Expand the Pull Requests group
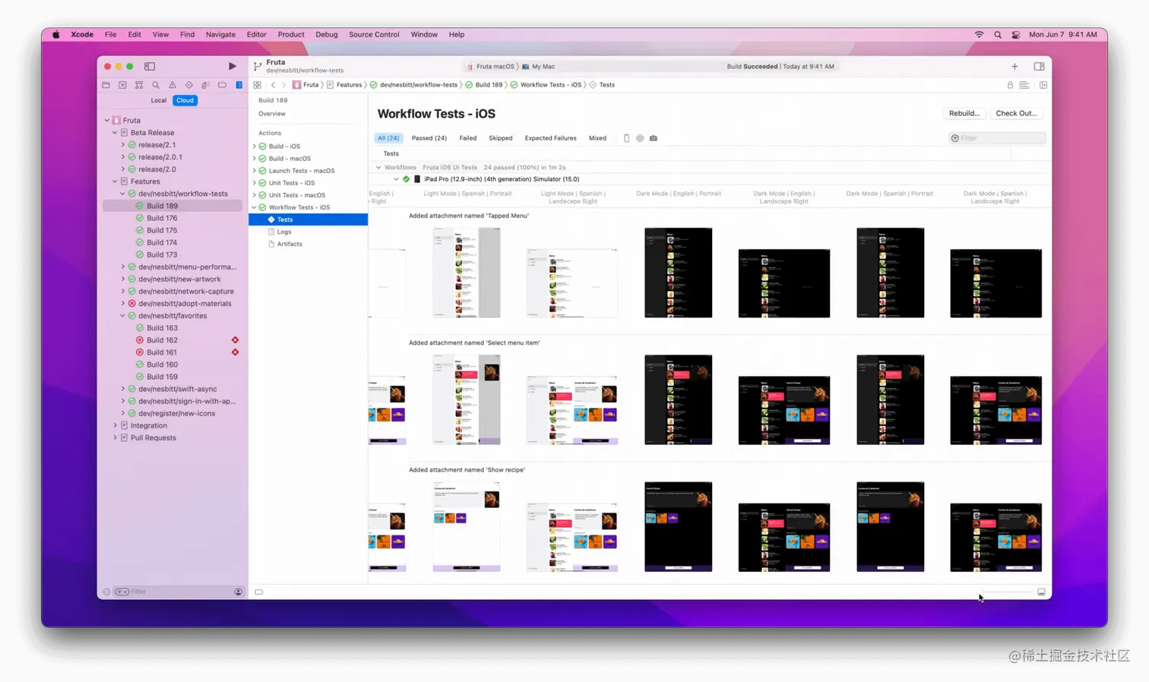The height and width of the screenshot is (682, 1149). [115, 437]
